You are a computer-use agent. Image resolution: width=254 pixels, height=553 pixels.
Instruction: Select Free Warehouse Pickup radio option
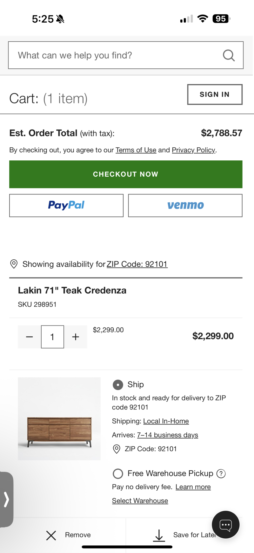click(118, 473)
